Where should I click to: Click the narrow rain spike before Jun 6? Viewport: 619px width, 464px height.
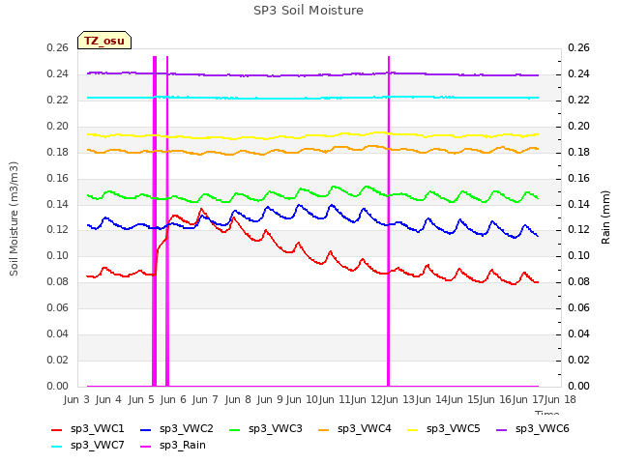167,221
